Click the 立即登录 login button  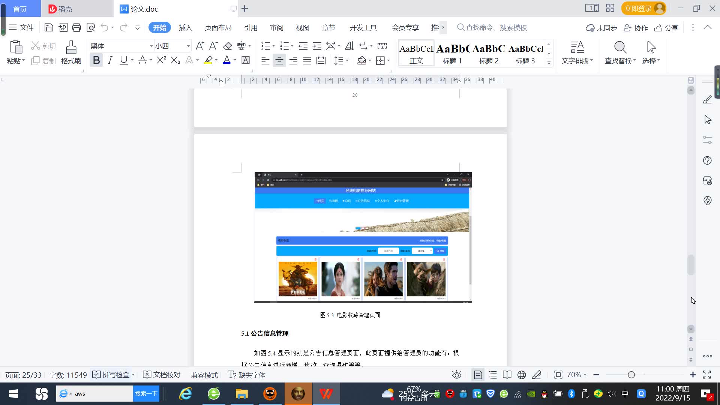click(x=638, y=8)
